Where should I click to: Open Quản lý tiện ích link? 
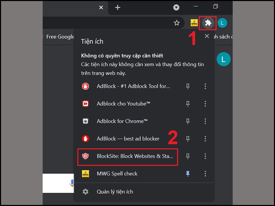coord(115,192)
